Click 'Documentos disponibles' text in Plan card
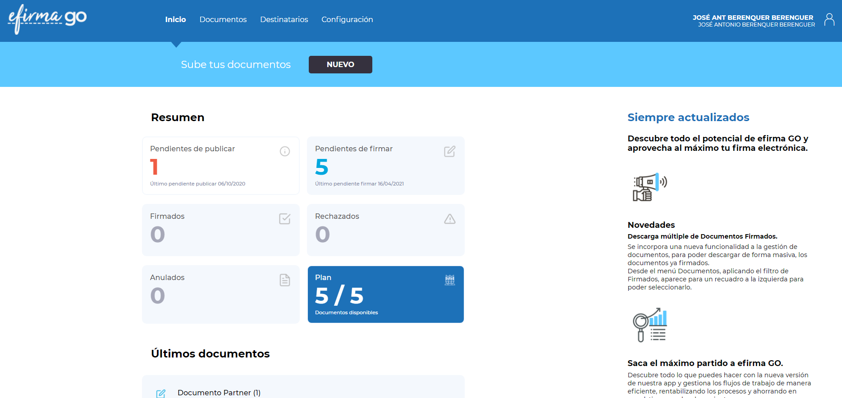Viewport: 842px width, 398px height. tap(346, 312)
